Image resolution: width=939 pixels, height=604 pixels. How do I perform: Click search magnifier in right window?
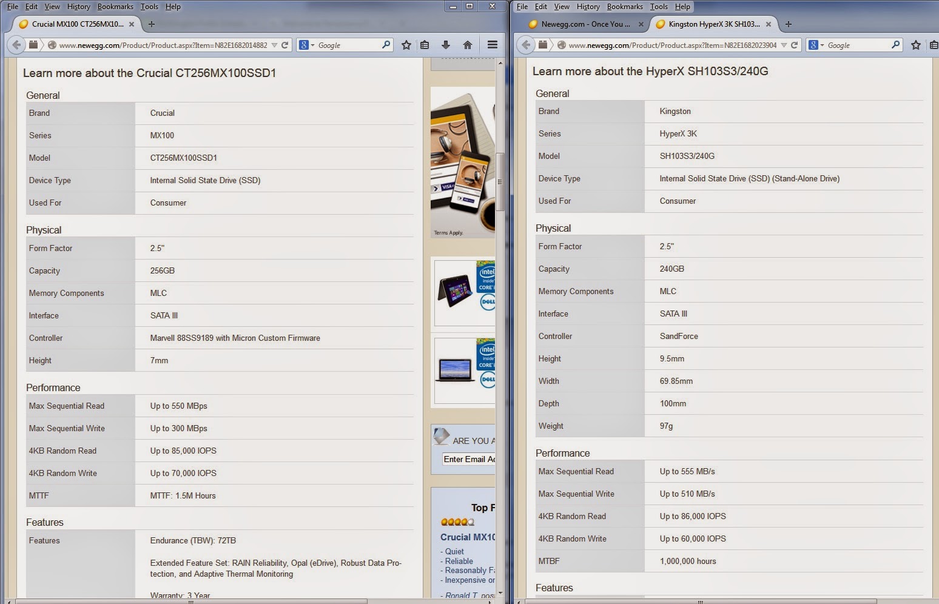pos(895,45)
